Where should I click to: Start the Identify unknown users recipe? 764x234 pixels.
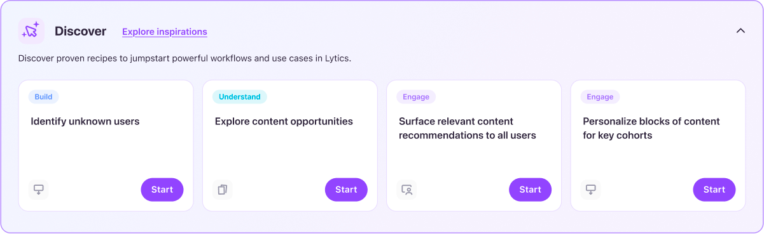162,190
